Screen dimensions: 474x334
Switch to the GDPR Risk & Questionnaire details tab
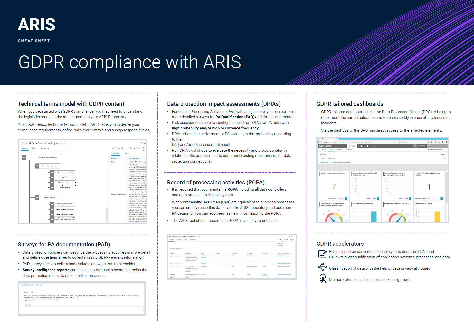[341, 162]
